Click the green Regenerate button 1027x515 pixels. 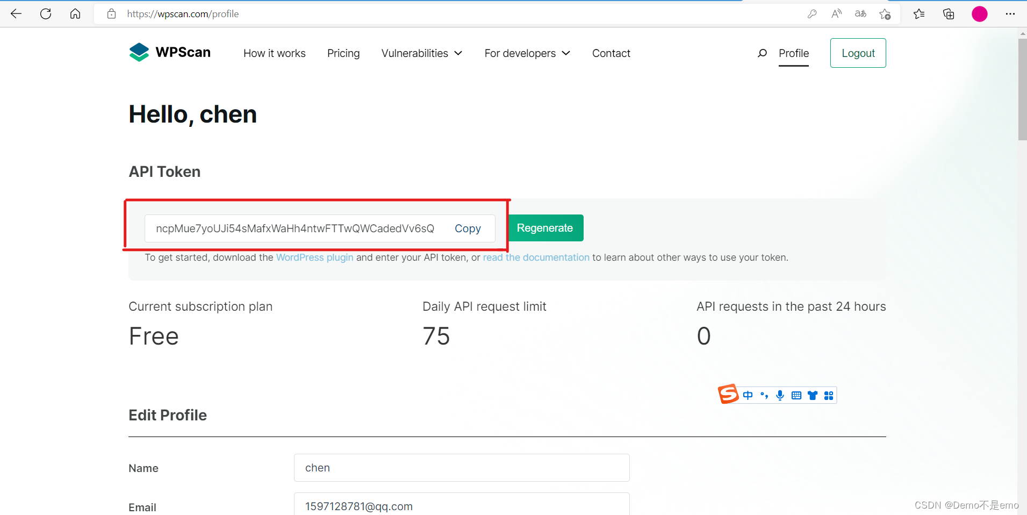[545, 228]
